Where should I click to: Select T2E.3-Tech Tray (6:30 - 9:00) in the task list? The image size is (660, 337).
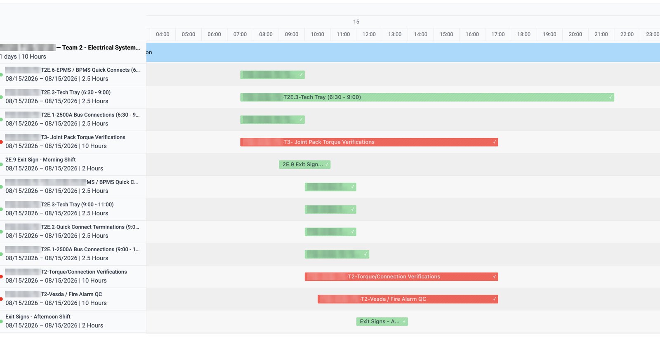click(x=73, y=97)
